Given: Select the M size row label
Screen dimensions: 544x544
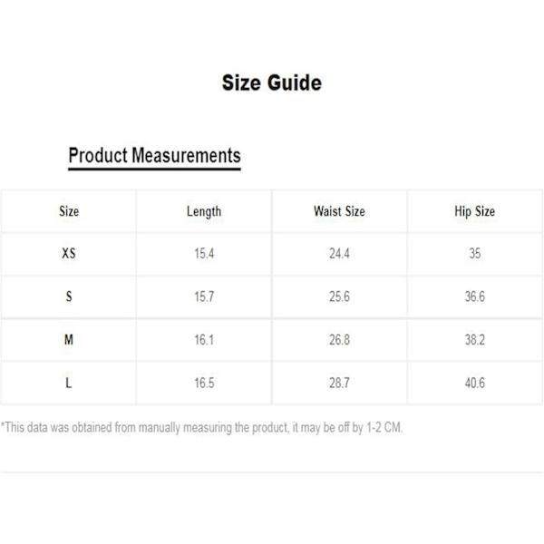Looking at the screenshot, I should [69, 339].
